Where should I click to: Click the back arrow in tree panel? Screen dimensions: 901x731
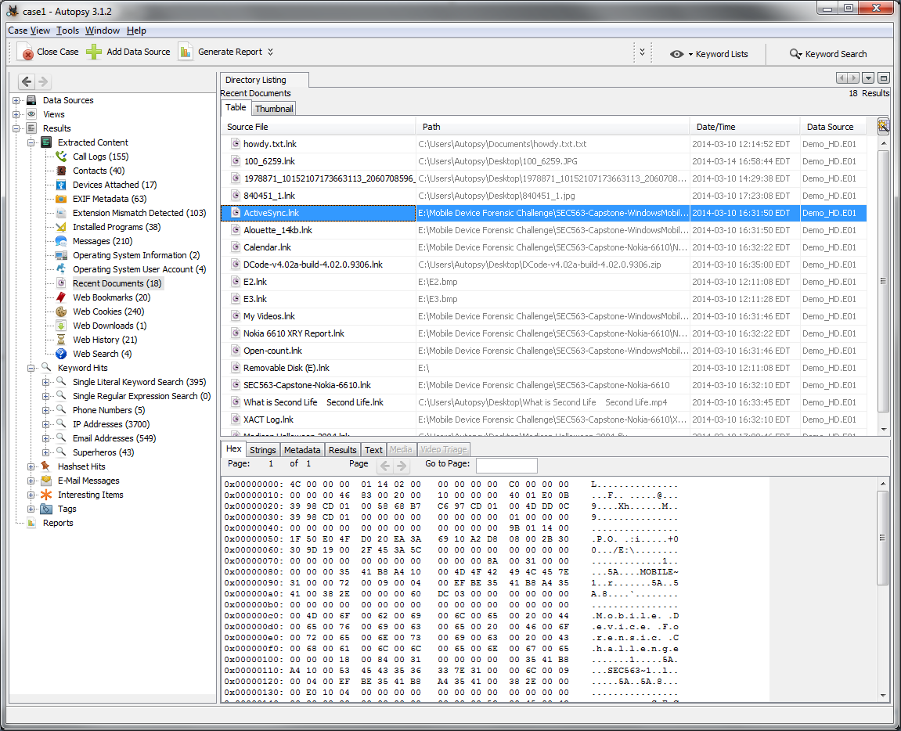click(x=27, y=81)
